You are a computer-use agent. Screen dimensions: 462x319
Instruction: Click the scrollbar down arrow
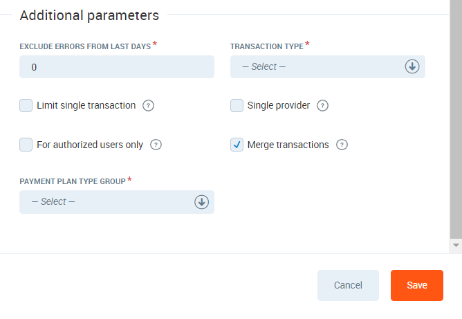click(455, 245)
